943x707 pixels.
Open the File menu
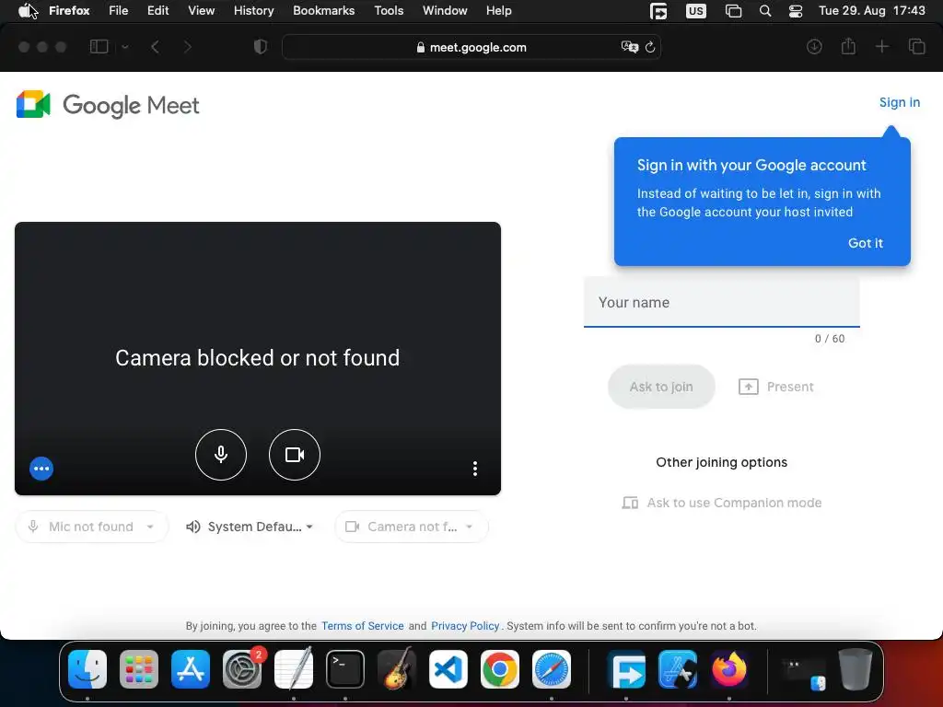pos(119,11)
